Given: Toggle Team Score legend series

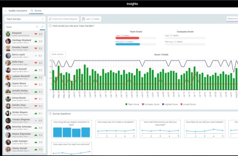Looking at the screenshot, I should 132,104.
